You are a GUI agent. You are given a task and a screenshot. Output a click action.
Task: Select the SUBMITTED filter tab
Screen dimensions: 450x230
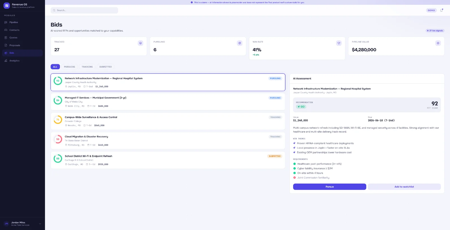[x=105, y=67]
